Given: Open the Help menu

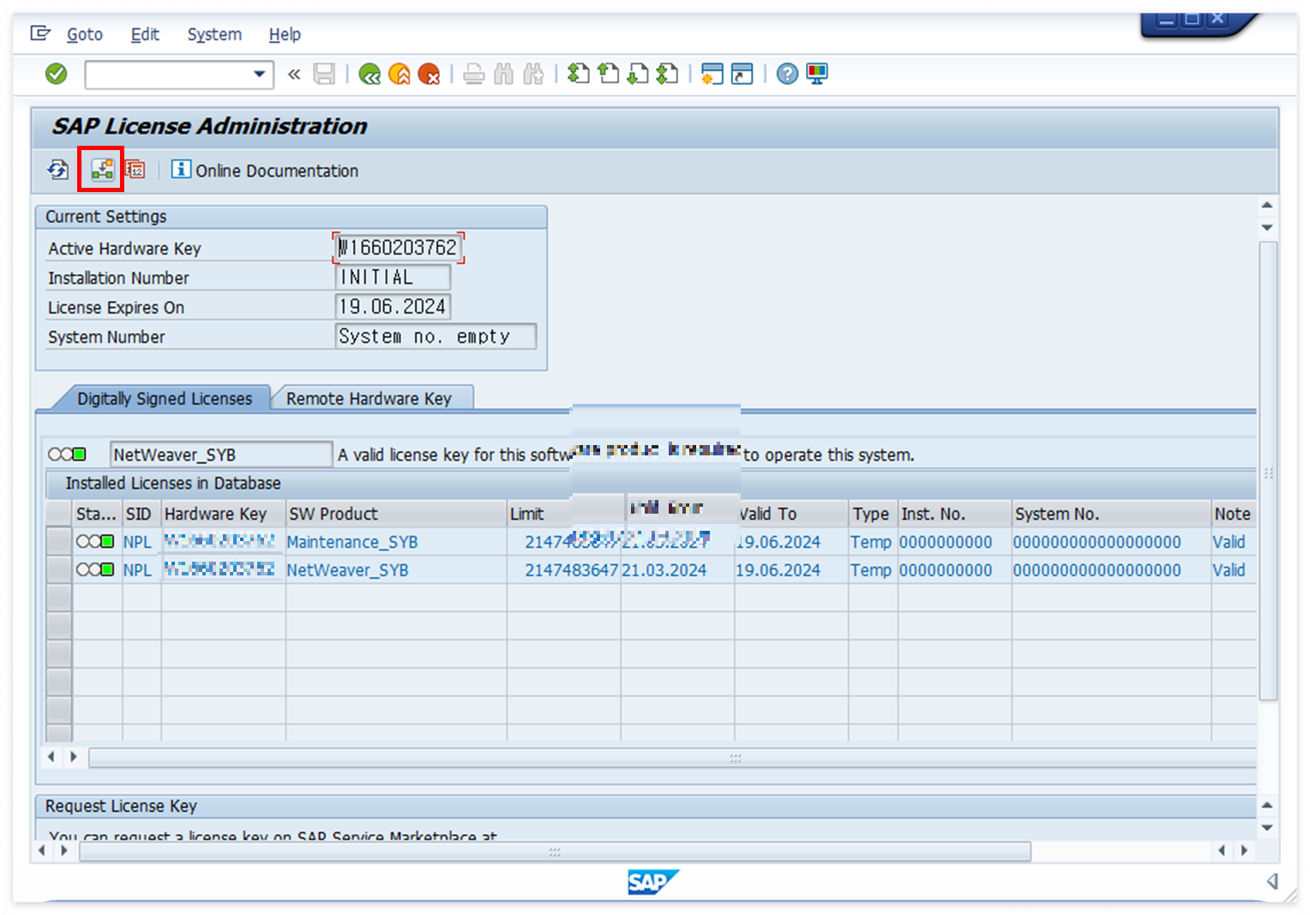Looking at the screenshot, I should [x=285, y=34].
